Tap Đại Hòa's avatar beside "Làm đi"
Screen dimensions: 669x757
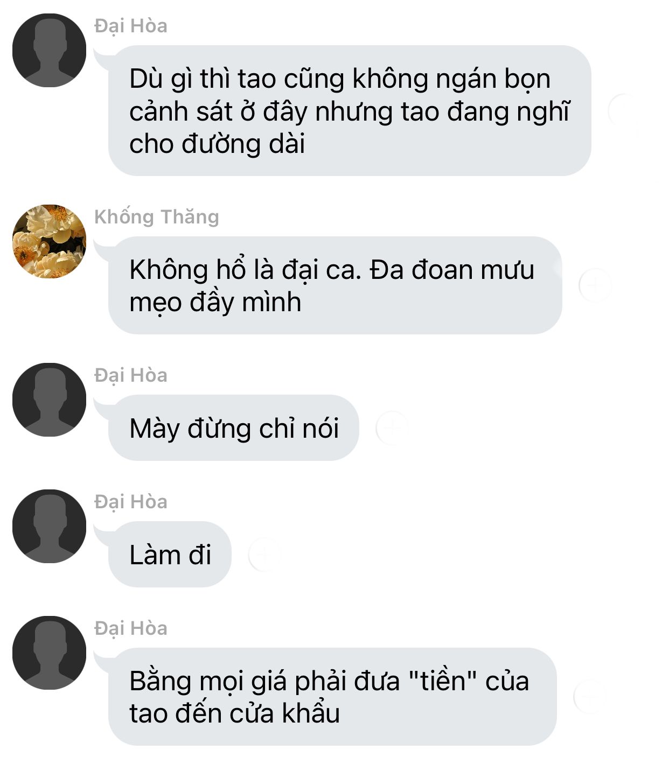tap(49, 526)
